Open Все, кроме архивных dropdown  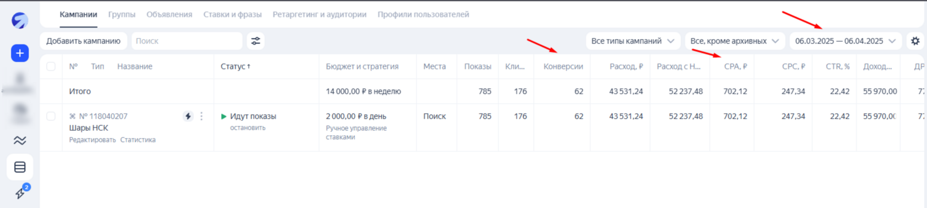[x=735, y=41]
